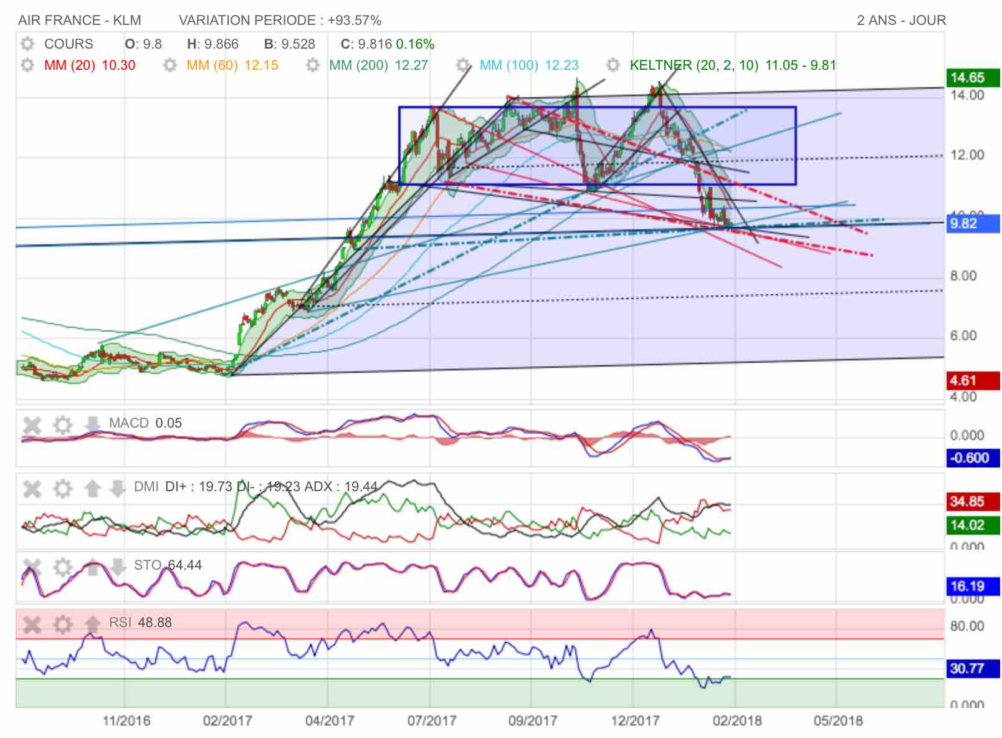1002x738 pixels.
Task: Open settings gear for MM (100) moving average
Action: (462, 65)
